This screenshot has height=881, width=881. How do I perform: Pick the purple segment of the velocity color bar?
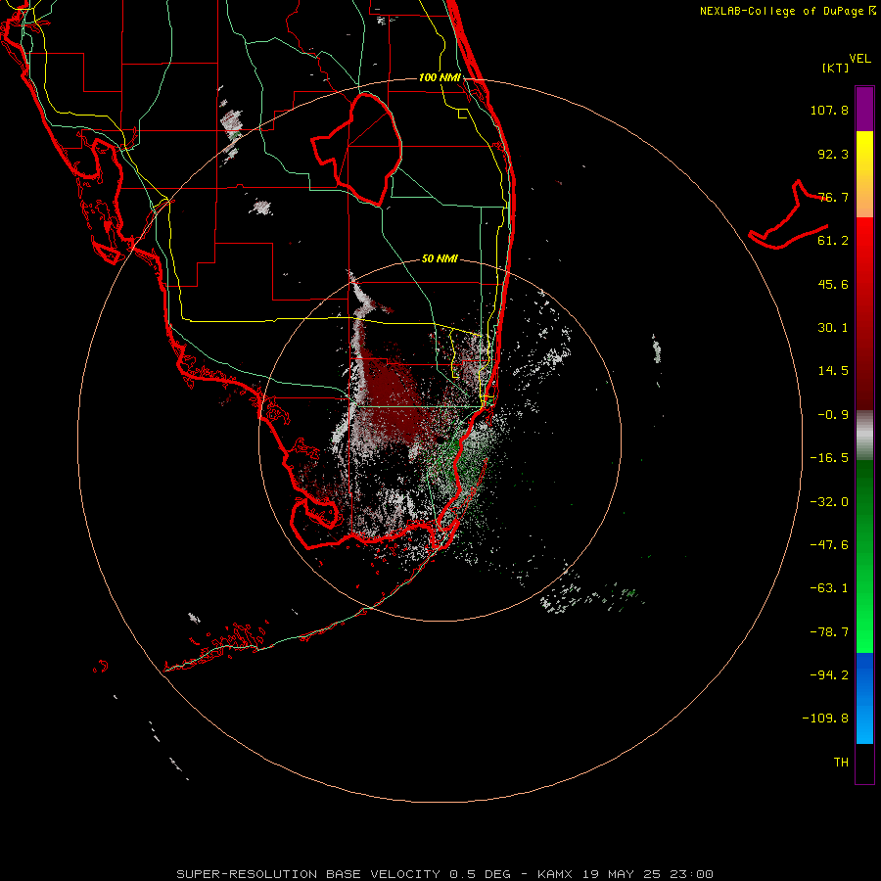coord(864,109)
